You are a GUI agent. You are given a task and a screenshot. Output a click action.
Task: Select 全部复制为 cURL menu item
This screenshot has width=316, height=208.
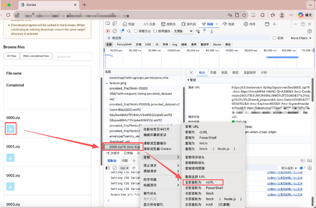click(203, 183)
